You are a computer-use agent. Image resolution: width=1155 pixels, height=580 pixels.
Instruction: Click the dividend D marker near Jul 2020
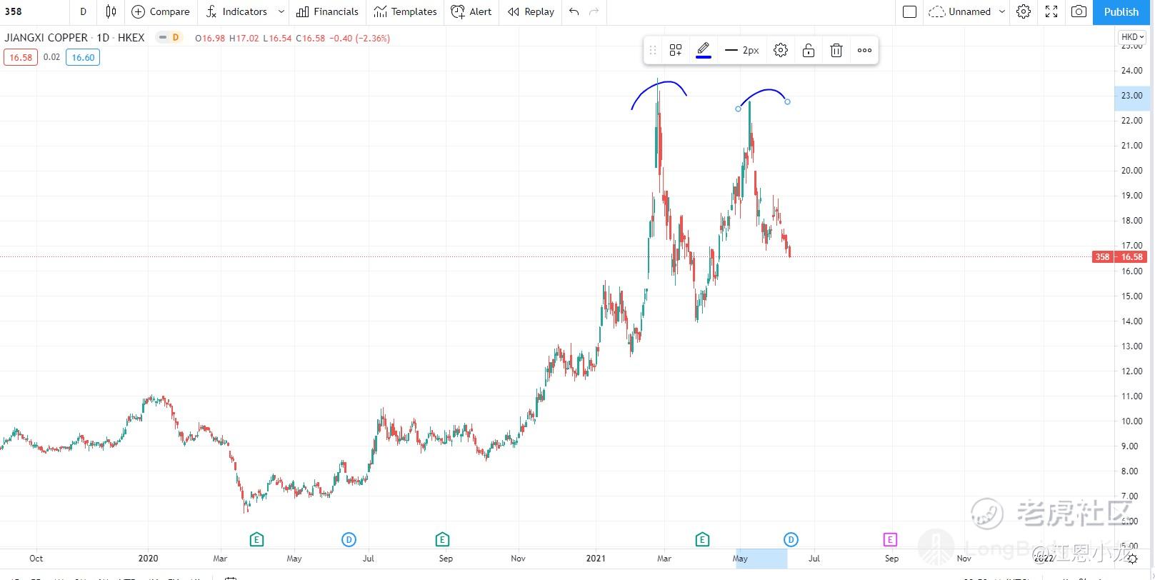pos(349,539)
